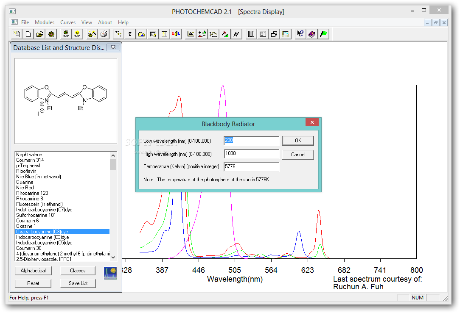This screenshot has height=313, width=460.
Task: Select Oxacarbocyanine (C3)dye in the list
Action: tap(62, 232)
